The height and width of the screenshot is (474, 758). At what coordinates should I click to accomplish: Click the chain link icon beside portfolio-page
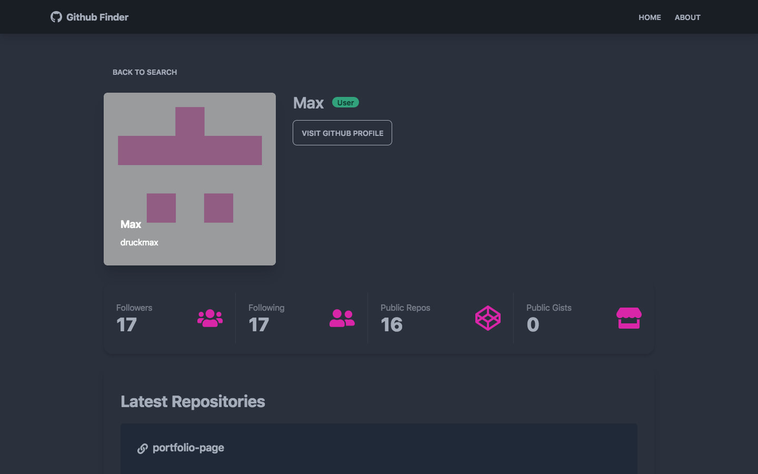(x=143, y=448)
